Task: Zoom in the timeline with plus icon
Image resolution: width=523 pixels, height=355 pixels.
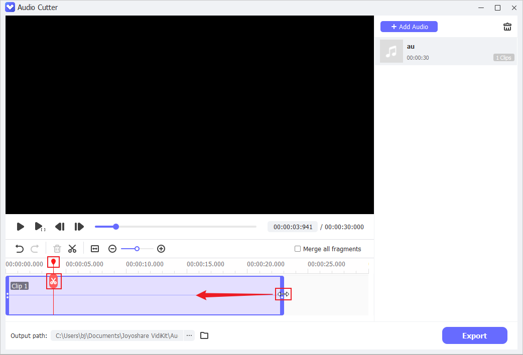Action: (161, 249)
